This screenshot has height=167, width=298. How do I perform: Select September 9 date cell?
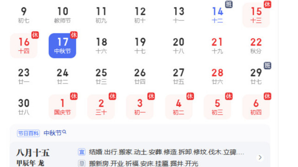point(24,15)
